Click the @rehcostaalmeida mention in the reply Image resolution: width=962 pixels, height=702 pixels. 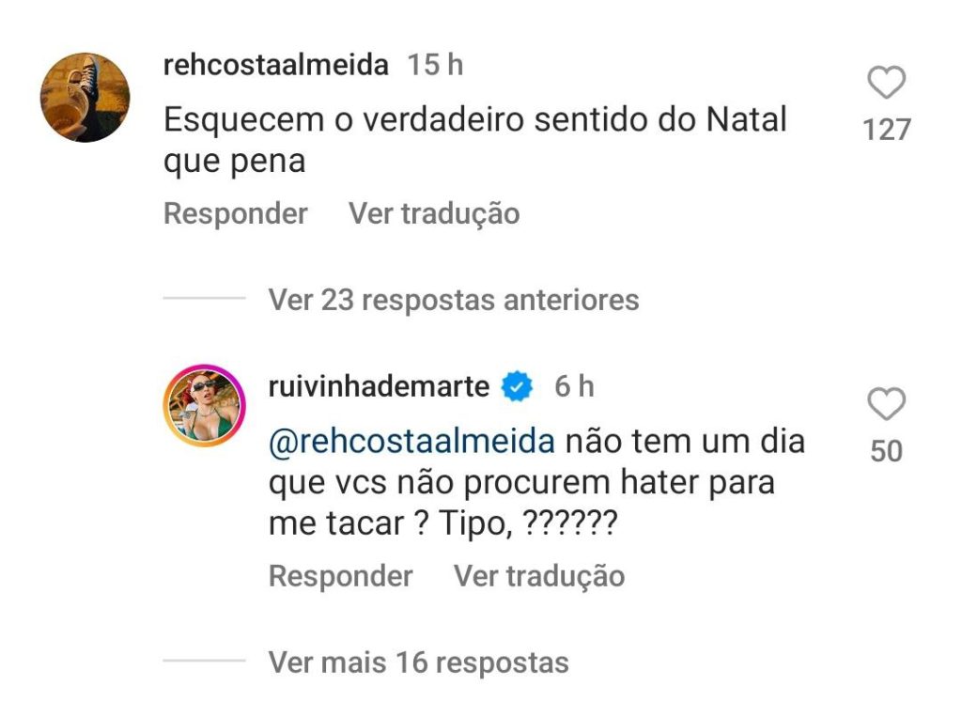pos(411,441)
